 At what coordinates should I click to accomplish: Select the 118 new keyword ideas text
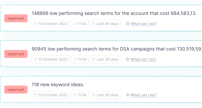click(58, 85)
